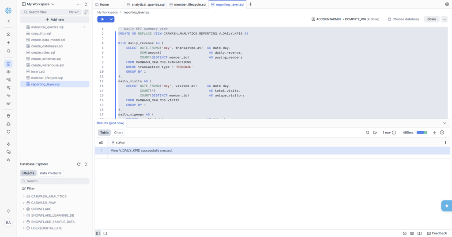Viewport: 452px width, 237px height.
Task: Click the search results magnifier icon
Action: pyautogui.click(x=368, y=133)
